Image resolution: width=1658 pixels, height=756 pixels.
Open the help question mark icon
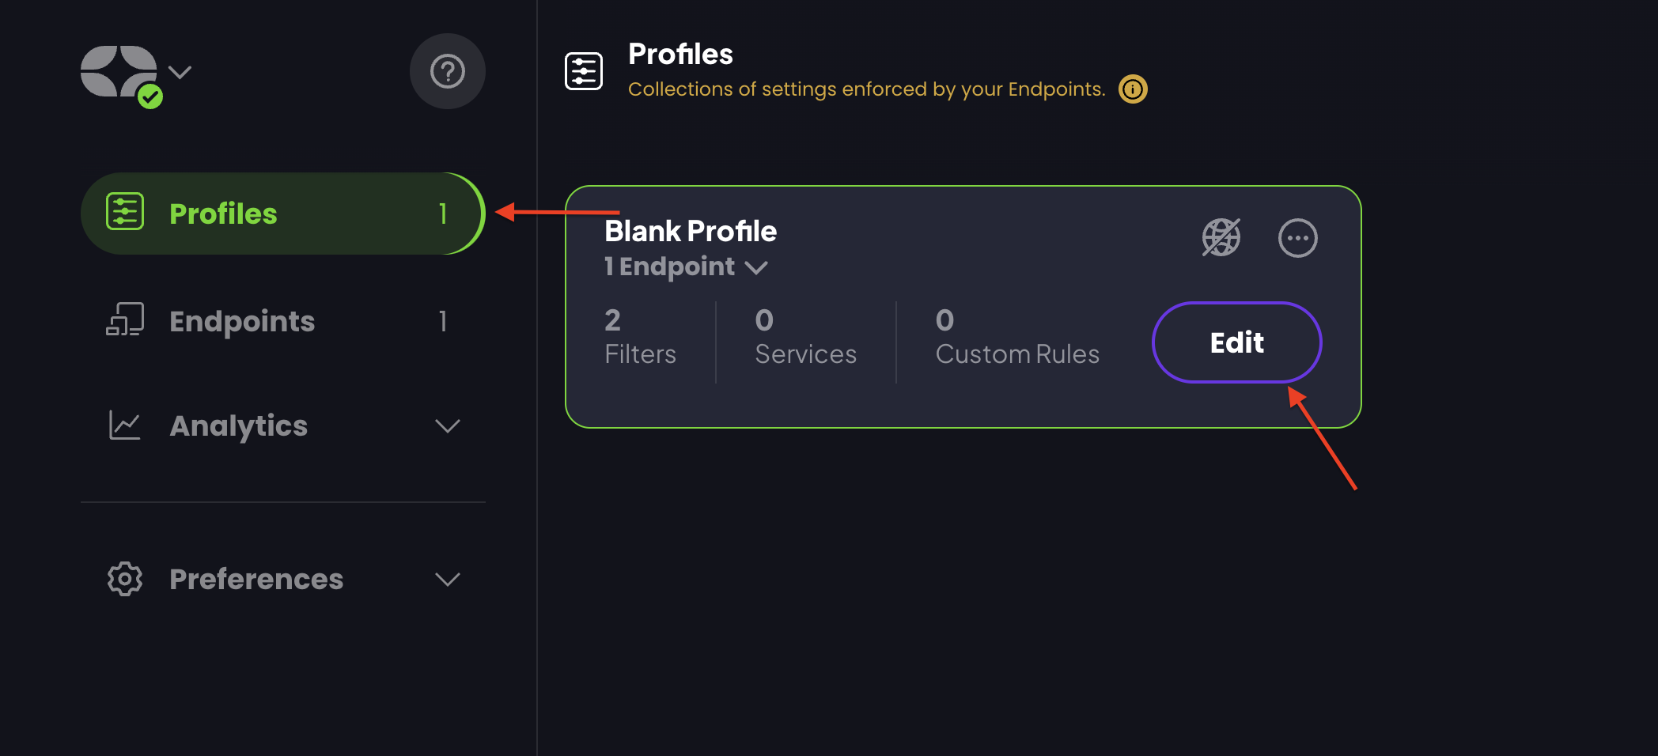click(448, 71)
